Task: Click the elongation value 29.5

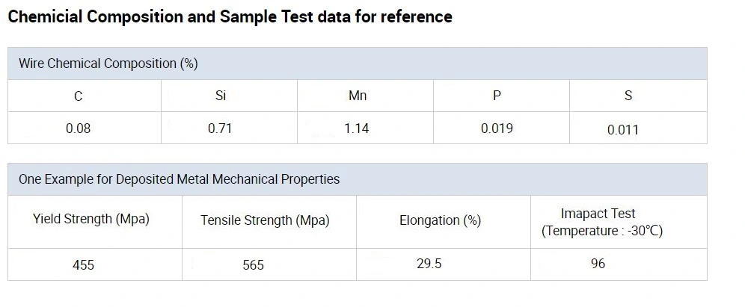Action: point(429,264)
